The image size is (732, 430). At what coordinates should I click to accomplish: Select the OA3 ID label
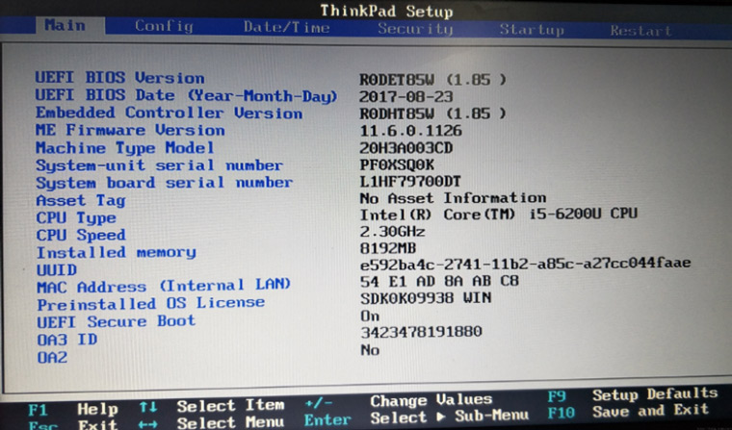pyautogui.click(x=67, y=340)
